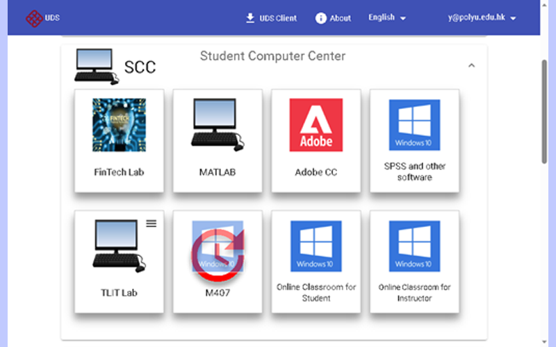The width and height of the screenshot is (556, 347).
Task: Click the UDS Client download link
Action: (x=278, y=18)
